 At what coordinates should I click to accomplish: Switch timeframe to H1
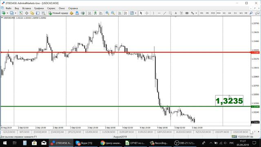(x=224, y=13)
